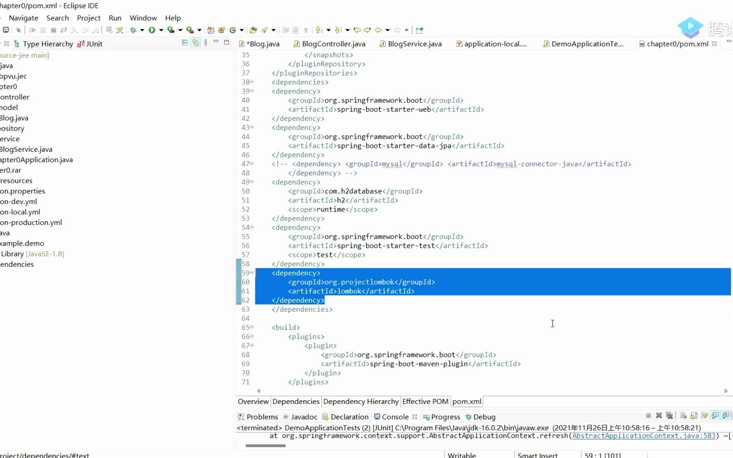Click the Search flashlight icon

[x=265, y=30]
